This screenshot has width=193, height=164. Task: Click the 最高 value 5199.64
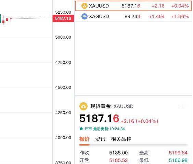178,153
